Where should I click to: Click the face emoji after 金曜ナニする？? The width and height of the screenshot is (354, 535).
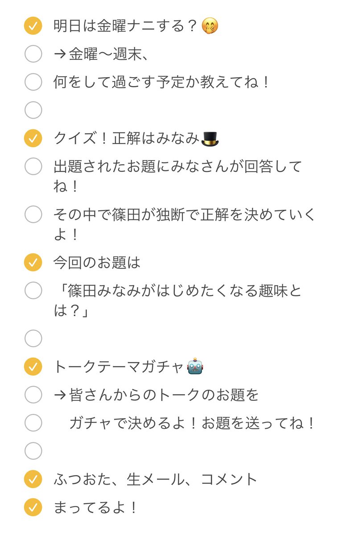210,26
